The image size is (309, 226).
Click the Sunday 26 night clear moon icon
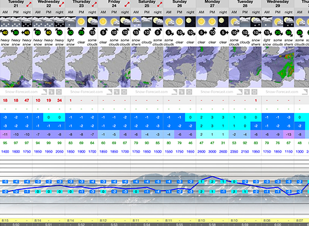pyautogui.click(x=190, y=22)
